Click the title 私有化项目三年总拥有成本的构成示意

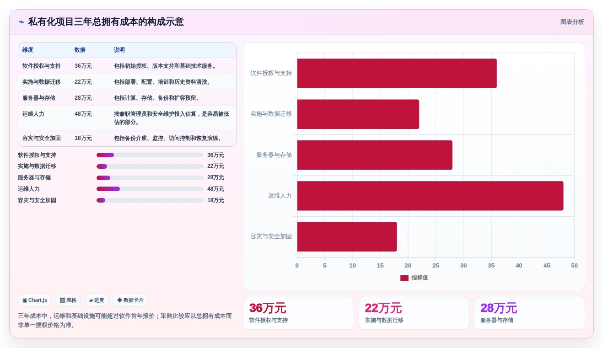point(106,22)
